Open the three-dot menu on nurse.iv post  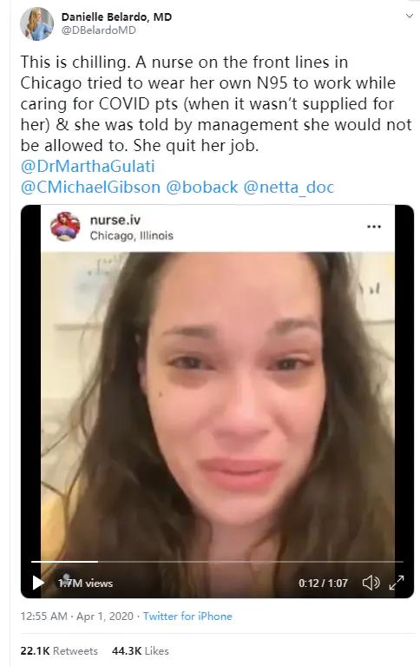coord(374,227)
